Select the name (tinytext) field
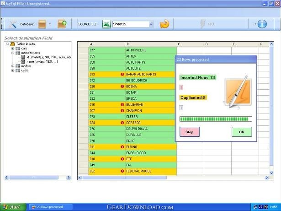Screen dimensions: 281x211 coord(41,61)
